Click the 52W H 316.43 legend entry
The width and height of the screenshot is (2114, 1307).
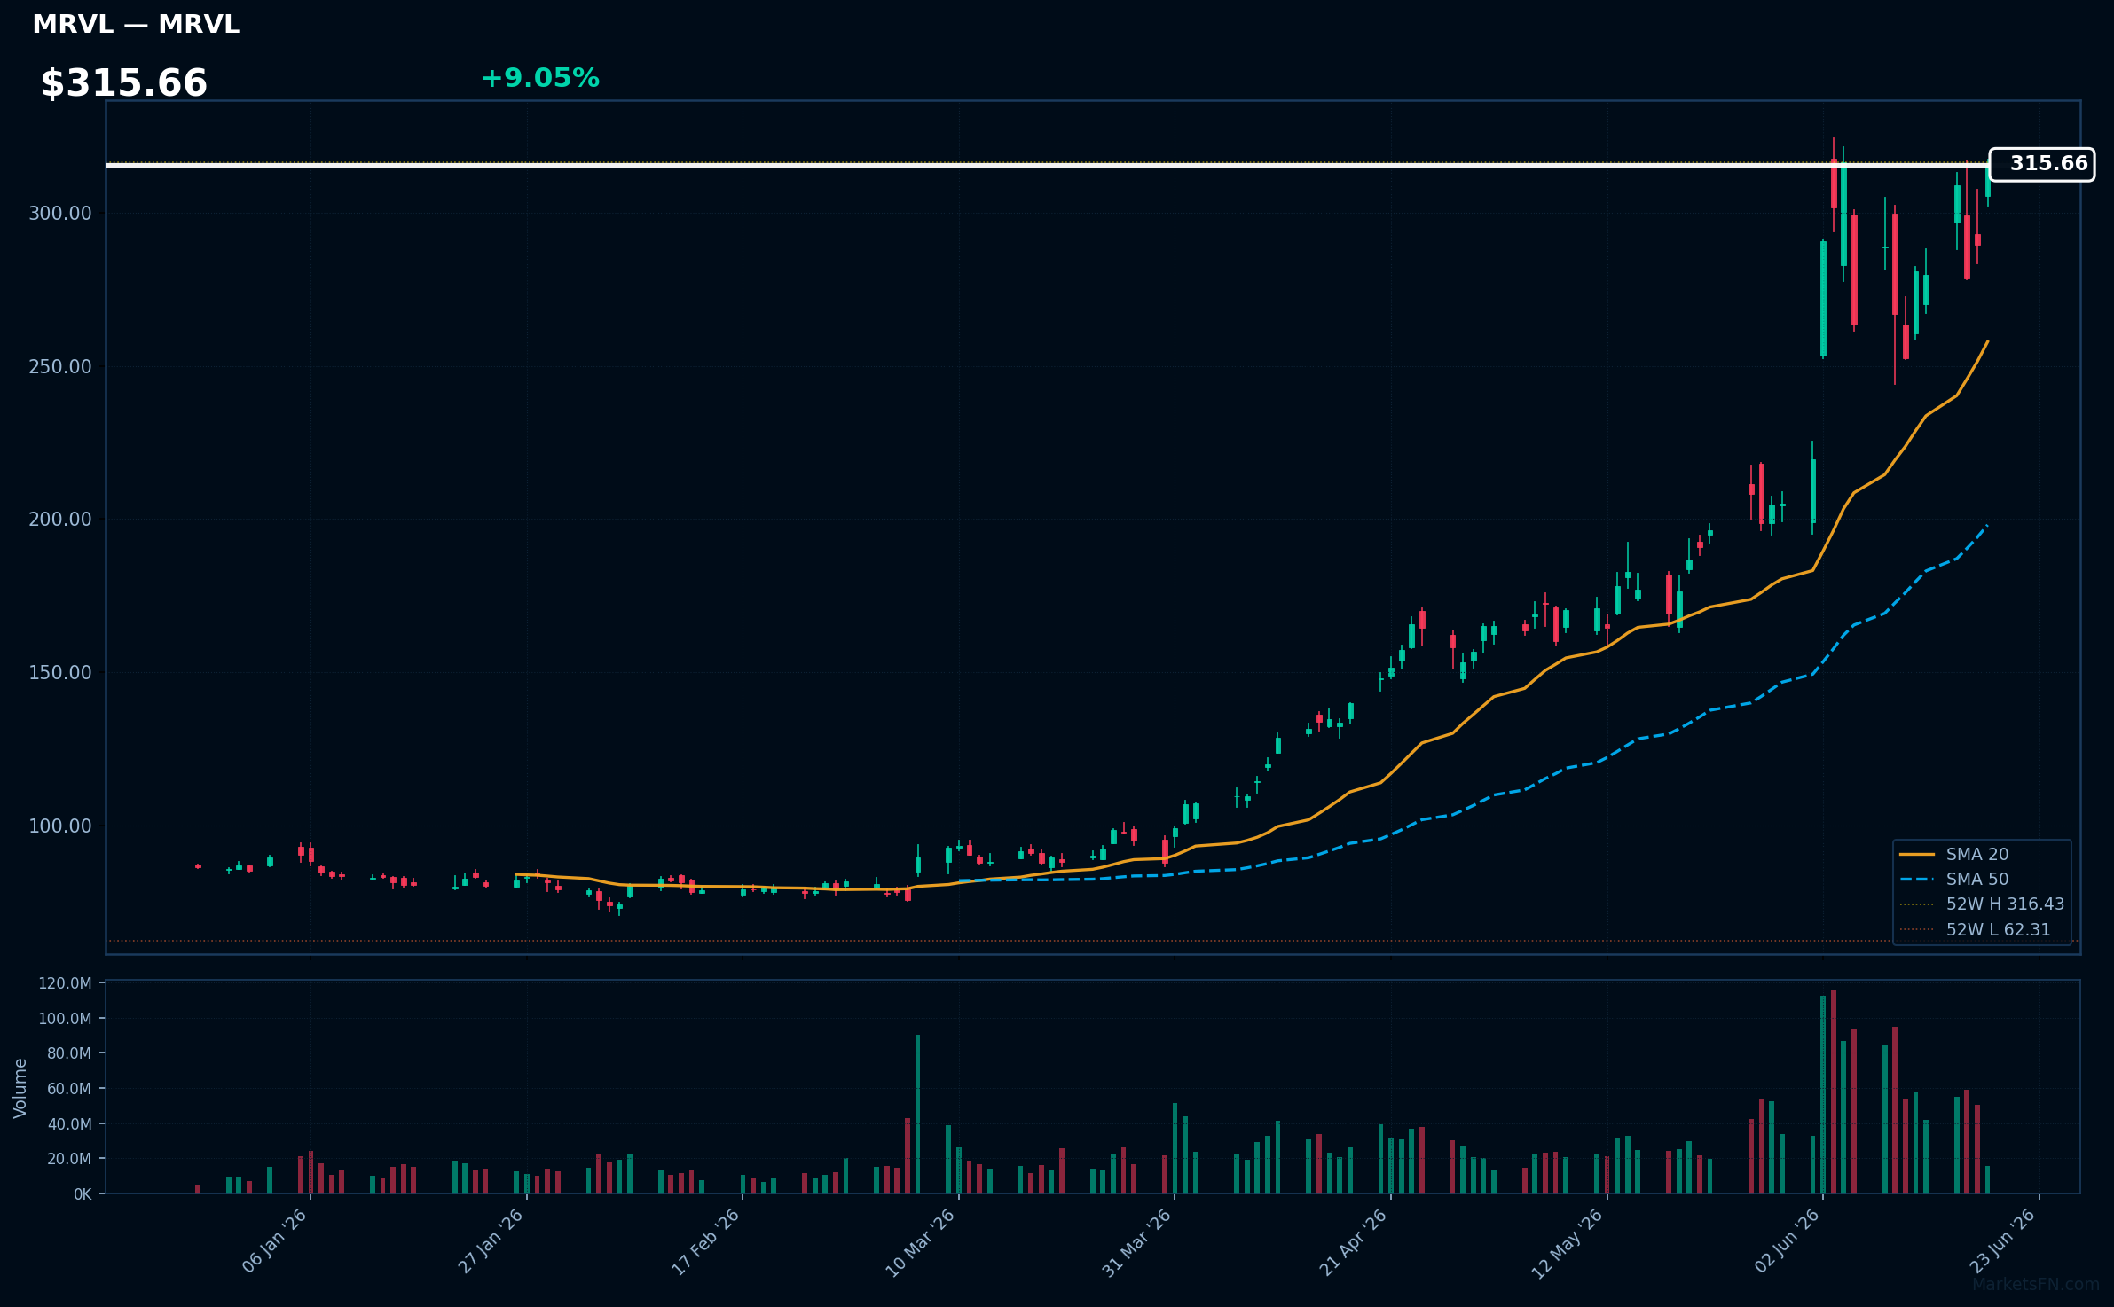1982,904
